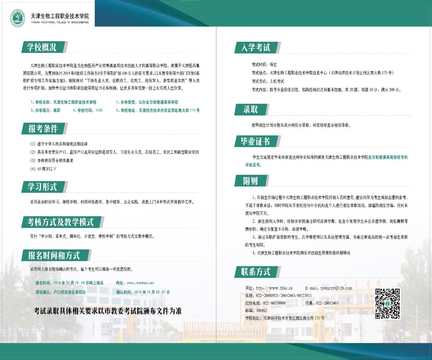Click condition (4) 45 周岁以下
Image resolution: width=432 pixels, height=360 pixels.
click(43, 169)
